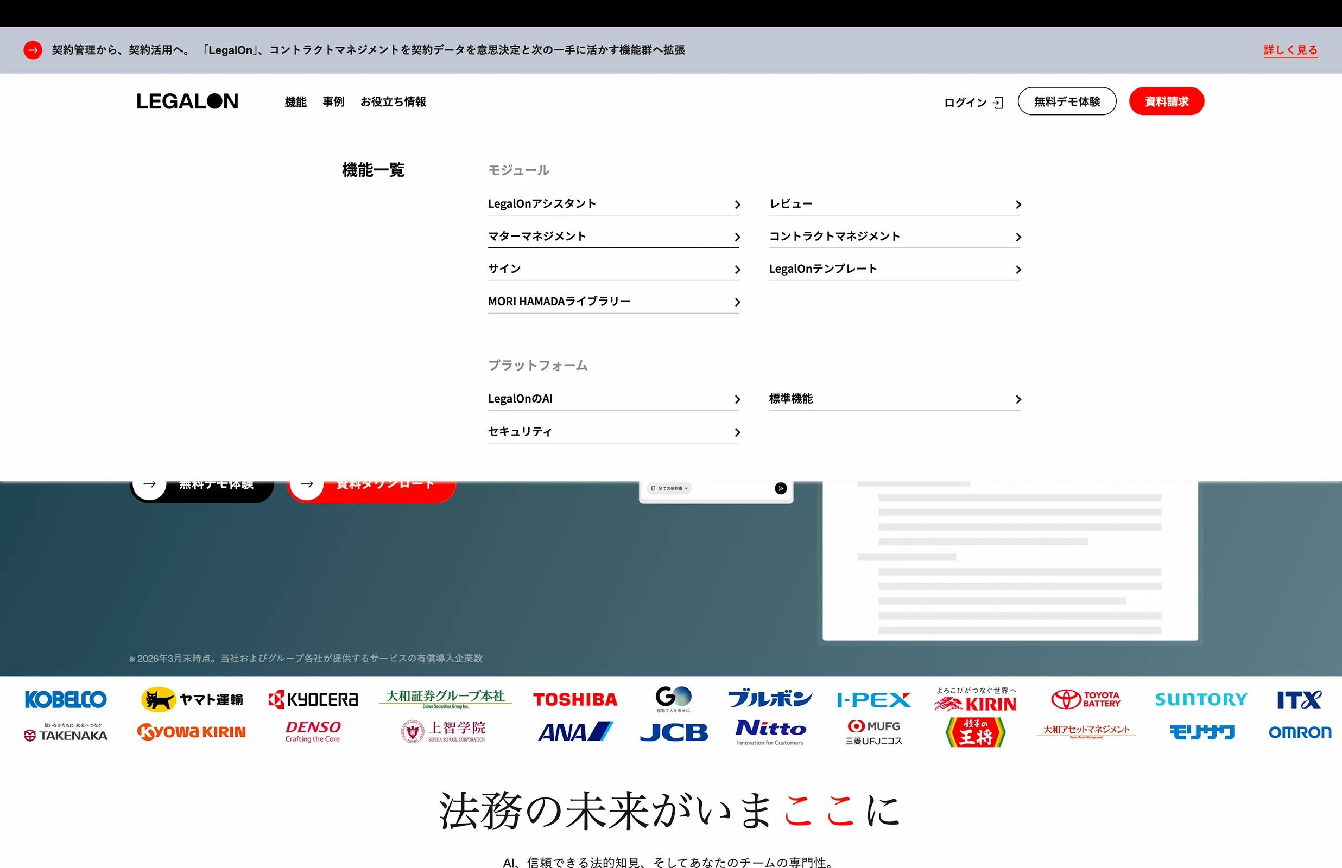Select the 標準機能 menu entry

click(895, 399)
